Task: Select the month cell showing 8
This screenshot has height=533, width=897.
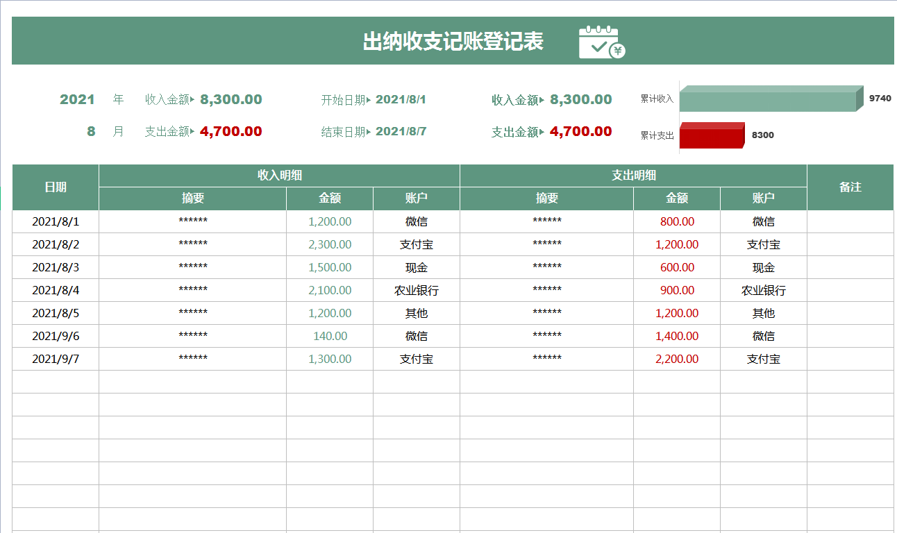Action: coord(91,131)
